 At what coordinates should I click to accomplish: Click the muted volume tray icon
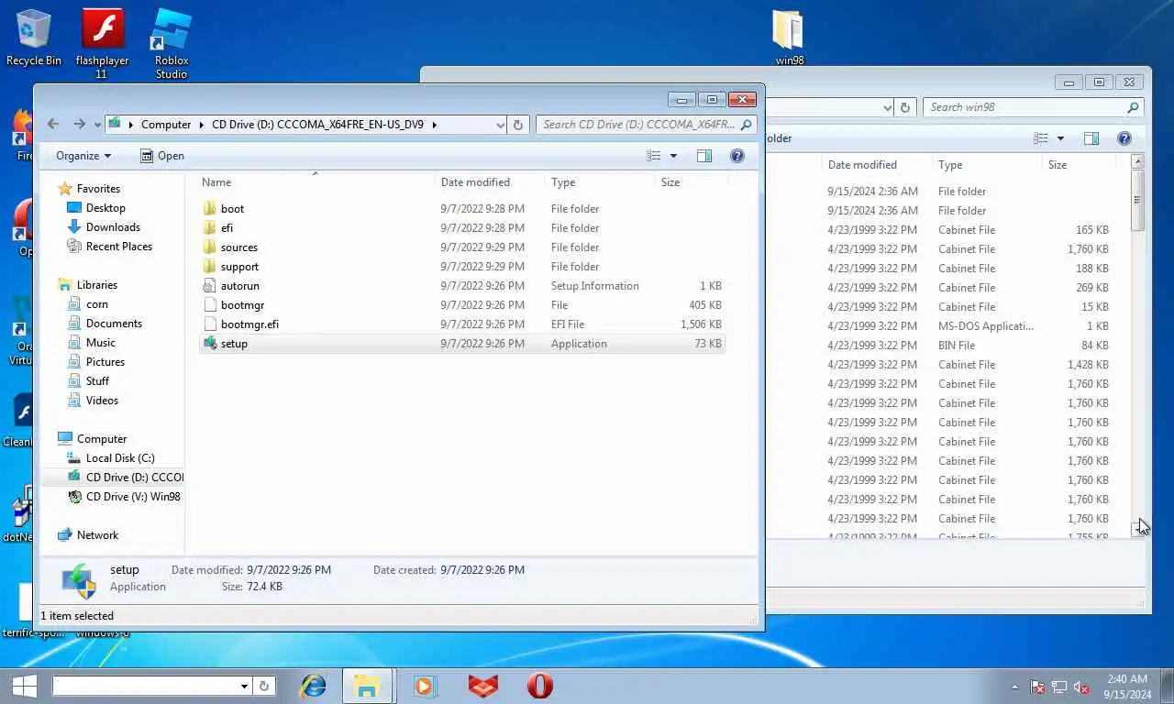[x=1081, y=687]
